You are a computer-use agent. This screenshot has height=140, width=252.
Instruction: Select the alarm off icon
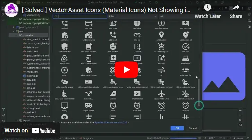click(x=161, y=106)
